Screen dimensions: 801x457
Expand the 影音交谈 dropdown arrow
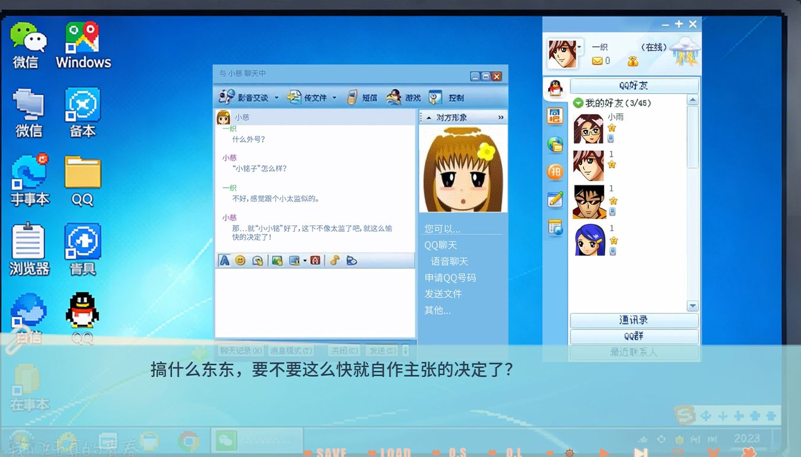coord(276,98)
